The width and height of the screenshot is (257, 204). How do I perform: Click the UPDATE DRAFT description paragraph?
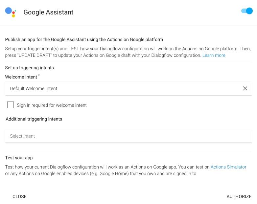click(128, 52)
